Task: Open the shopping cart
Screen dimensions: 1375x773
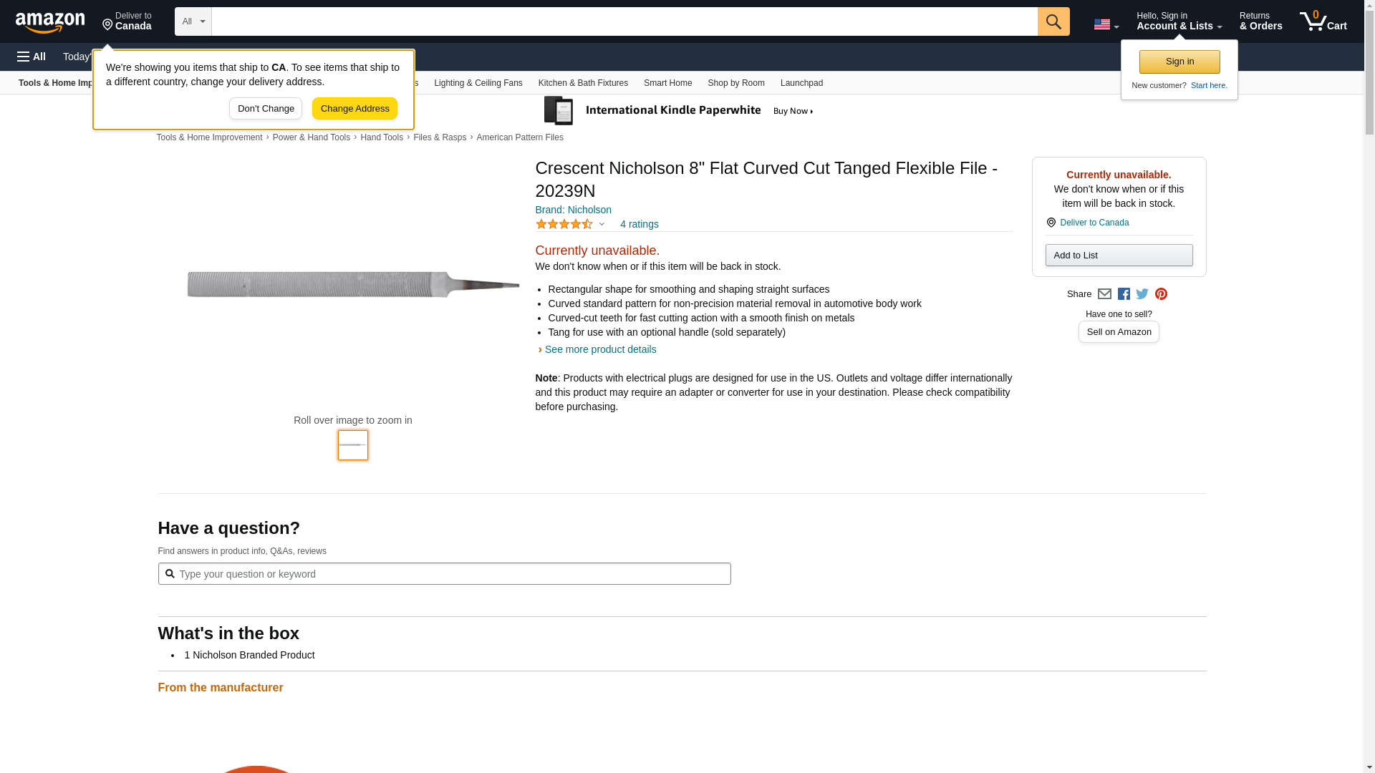Action: 1323,21
